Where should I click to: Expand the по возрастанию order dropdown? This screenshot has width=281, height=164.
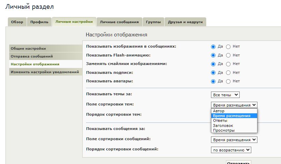231,150
